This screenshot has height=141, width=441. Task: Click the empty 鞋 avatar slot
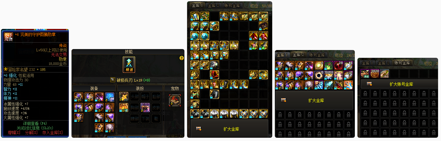point(156,119)
